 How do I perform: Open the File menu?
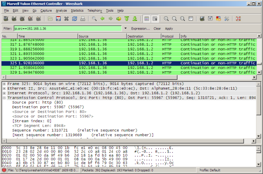coord(6,10)
